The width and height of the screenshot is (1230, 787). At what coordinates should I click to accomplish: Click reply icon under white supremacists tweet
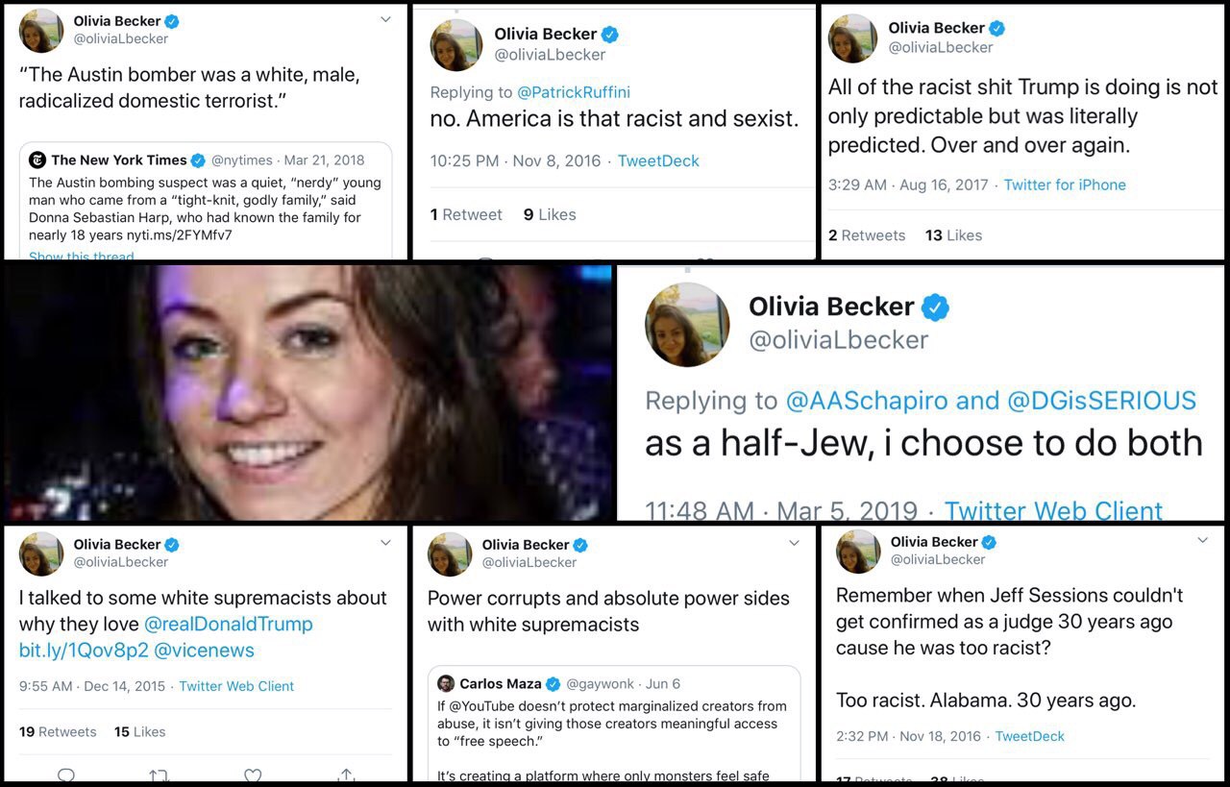tap(66, 775)
